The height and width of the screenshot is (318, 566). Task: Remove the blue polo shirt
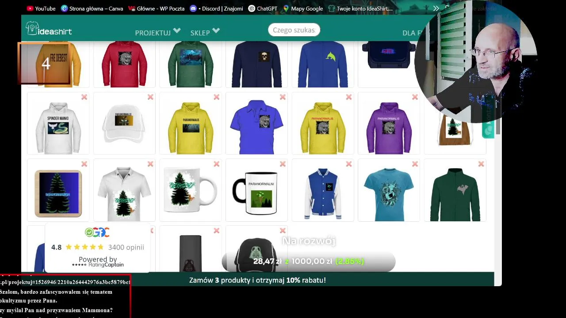[x=283, y=97]
